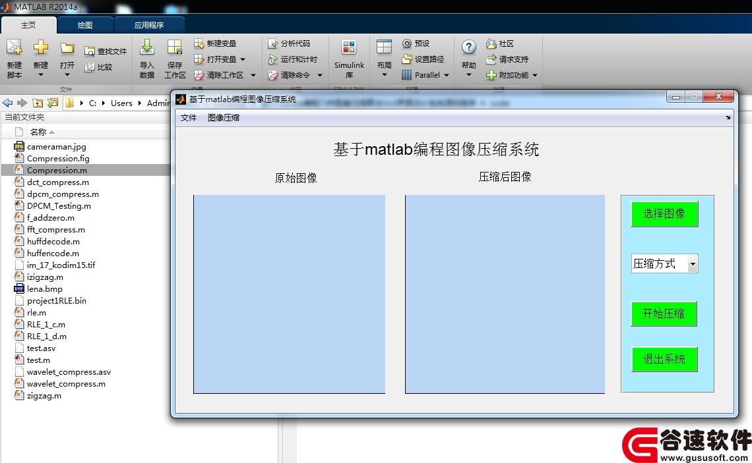Select file wavelet_compress.m

tap(66, 383)
